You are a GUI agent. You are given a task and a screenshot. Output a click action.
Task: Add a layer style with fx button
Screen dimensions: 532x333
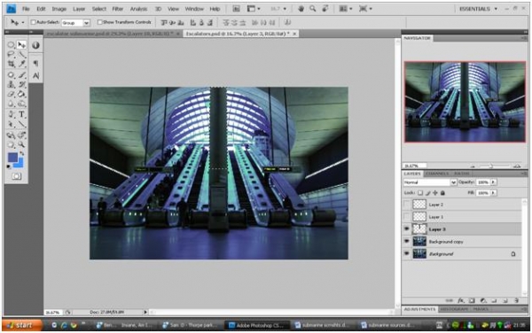coord(460,300)
